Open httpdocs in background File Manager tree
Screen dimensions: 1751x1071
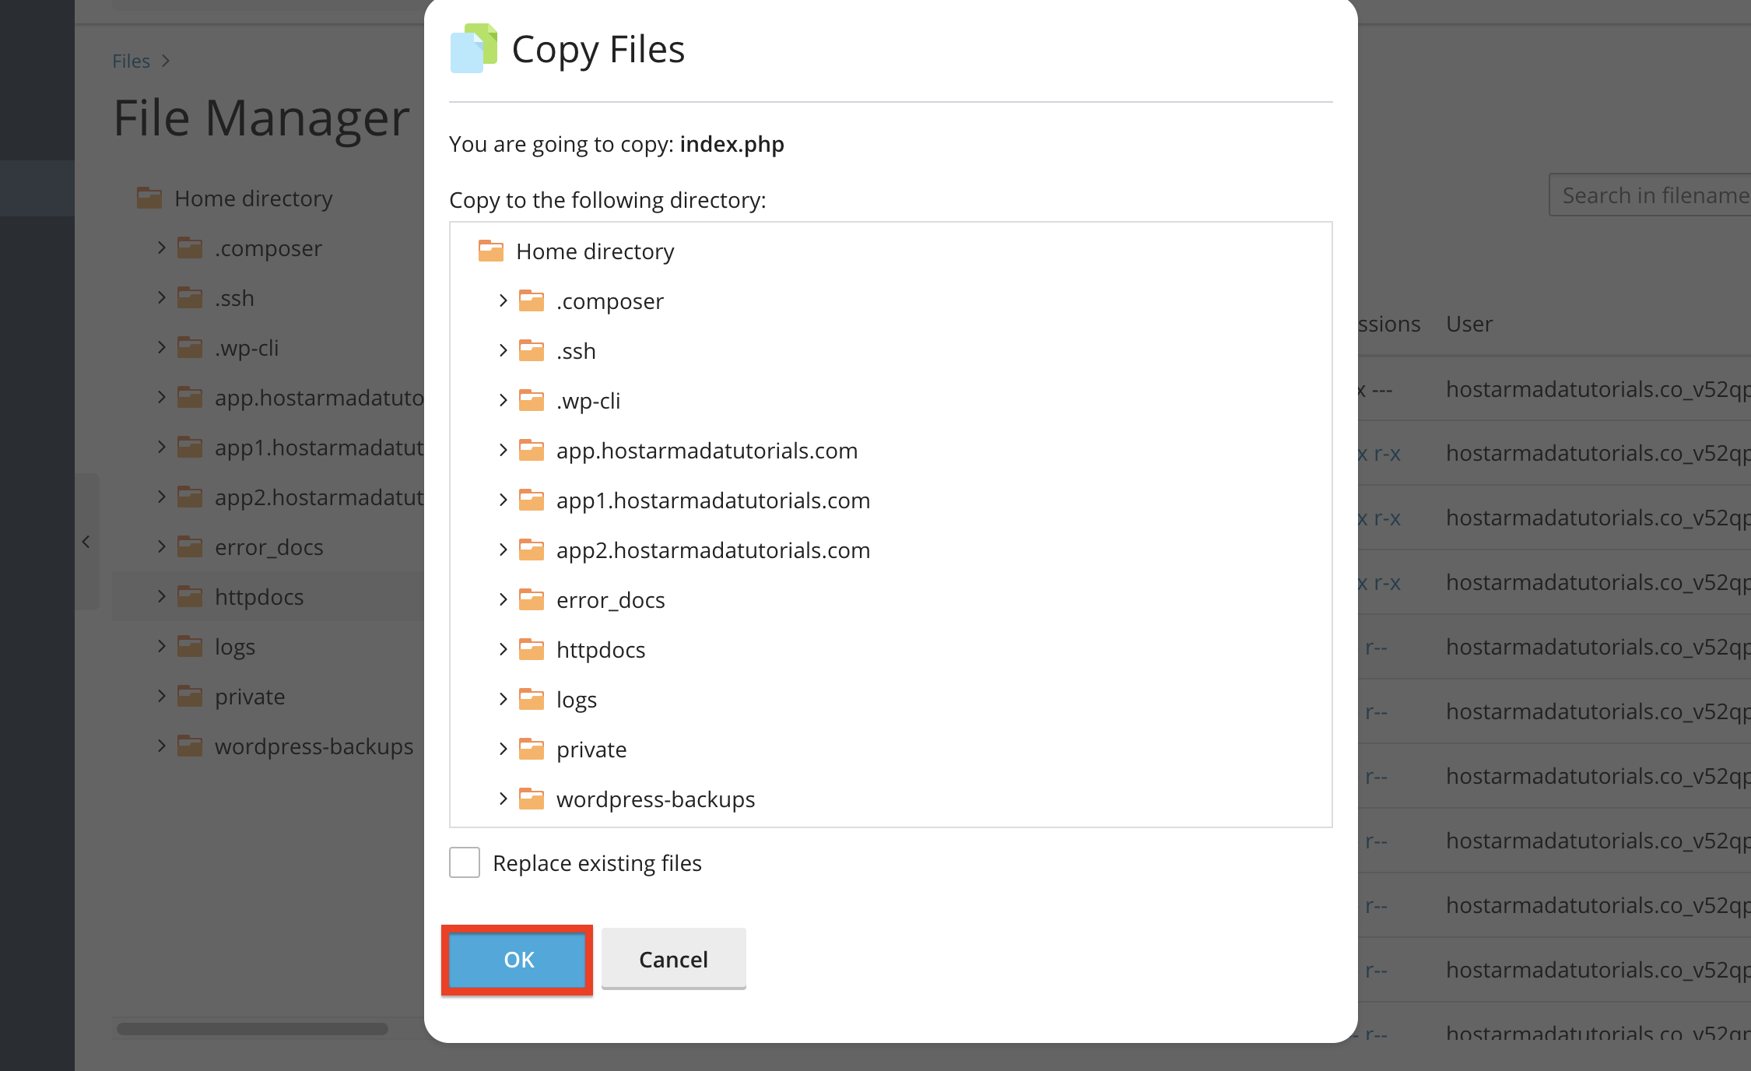pos(259,597)
